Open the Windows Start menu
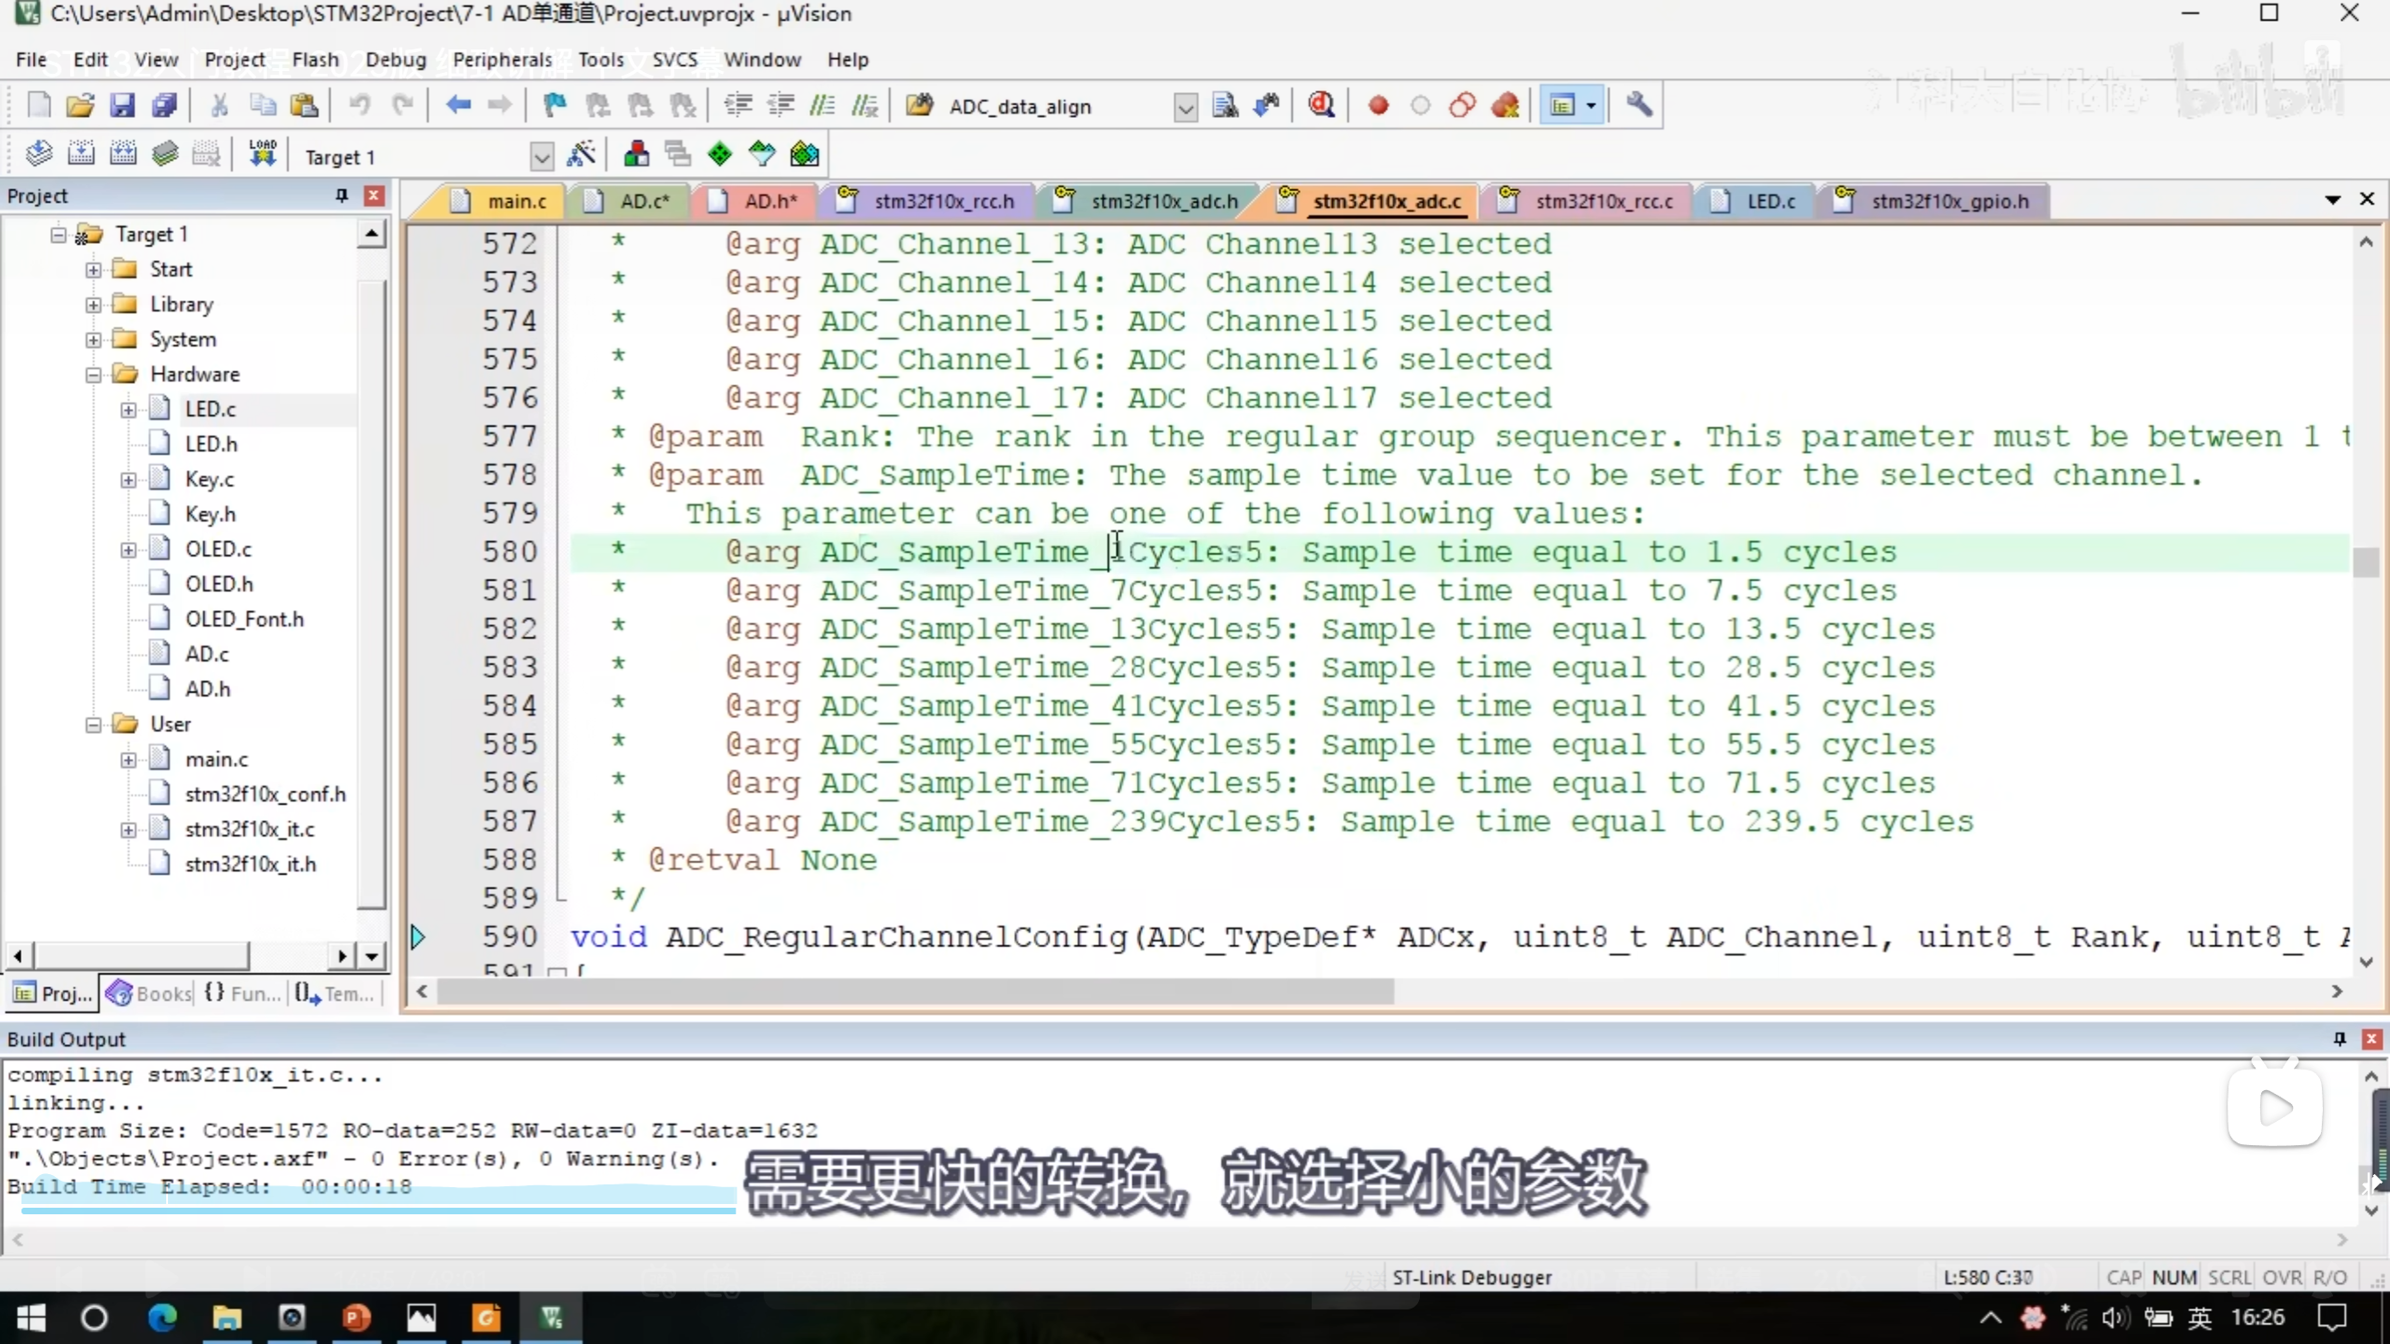 tap(31, 1318)
